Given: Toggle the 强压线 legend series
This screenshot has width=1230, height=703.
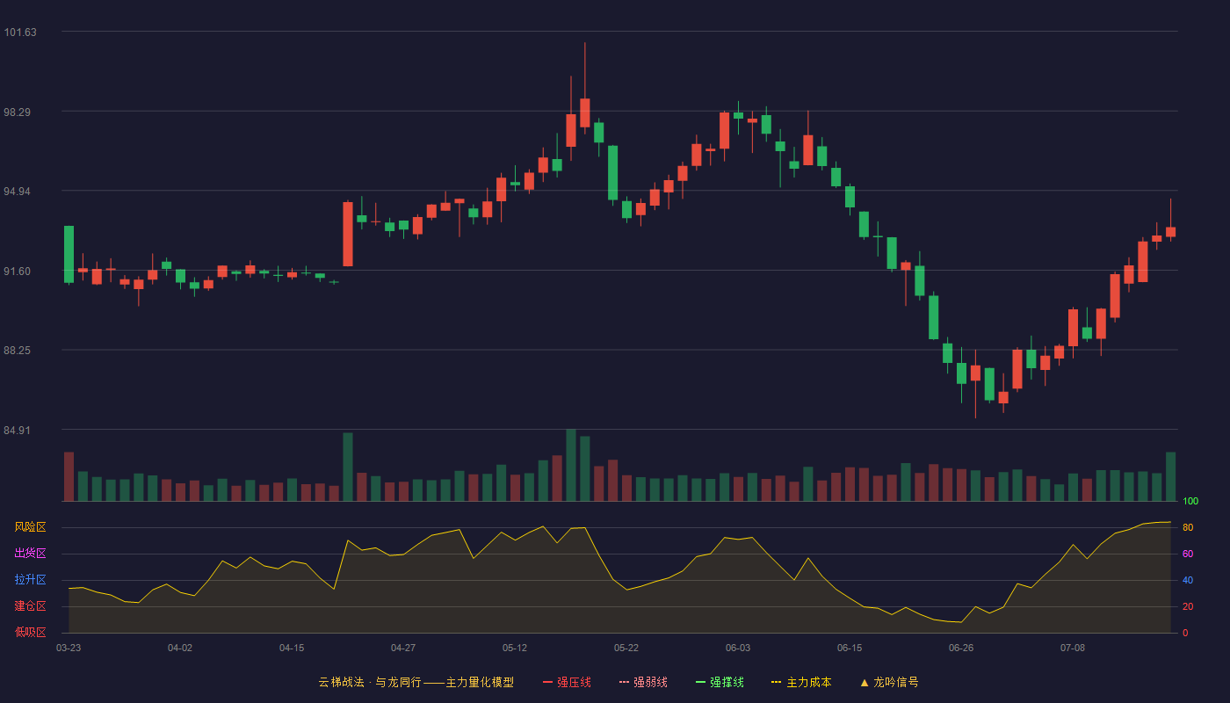Looking at the screenshot, I should coord(567,682).
